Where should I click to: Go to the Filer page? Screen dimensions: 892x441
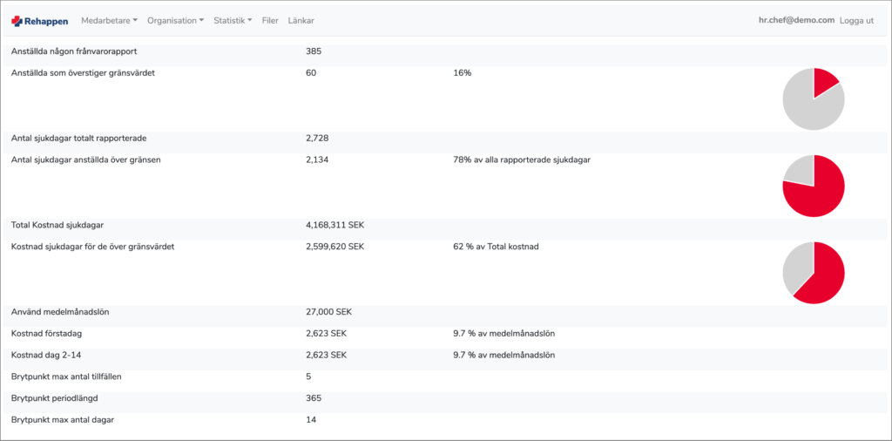point(270,21)
